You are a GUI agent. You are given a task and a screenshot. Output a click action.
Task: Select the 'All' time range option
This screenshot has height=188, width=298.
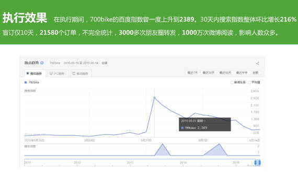pos(255,73)
